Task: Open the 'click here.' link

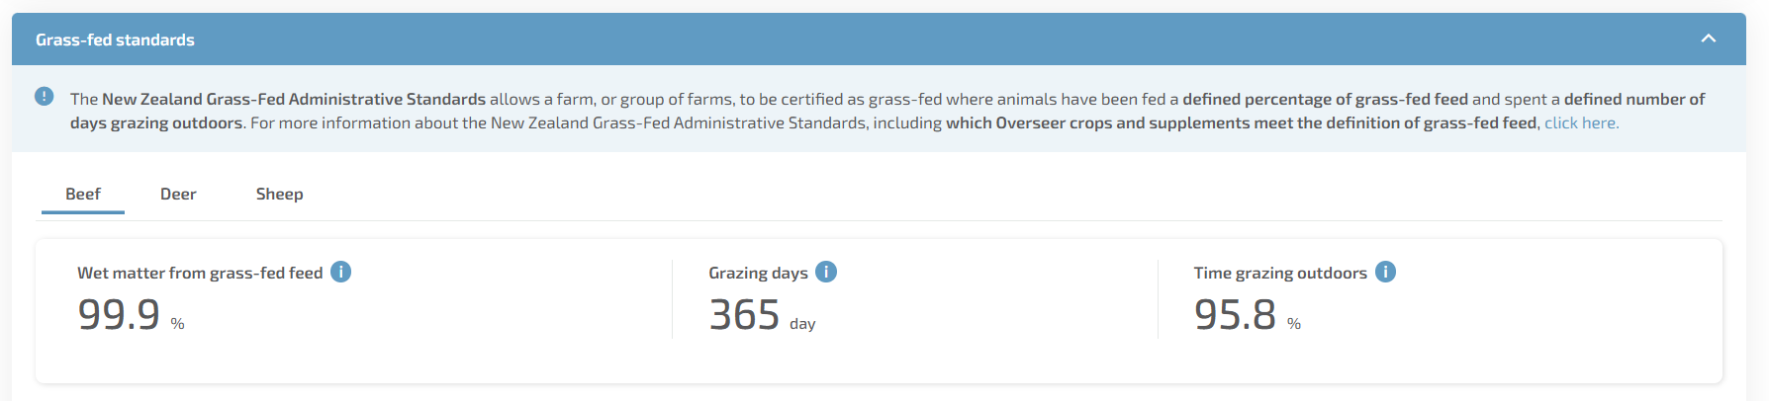Action: pos(1581,122)
